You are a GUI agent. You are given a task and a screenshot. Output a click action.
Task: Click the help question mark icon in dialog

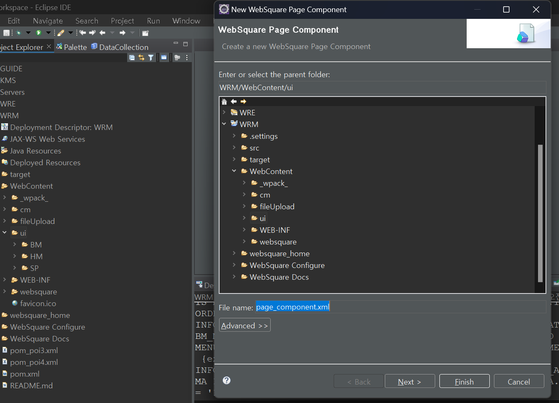[x=227, y=380]
